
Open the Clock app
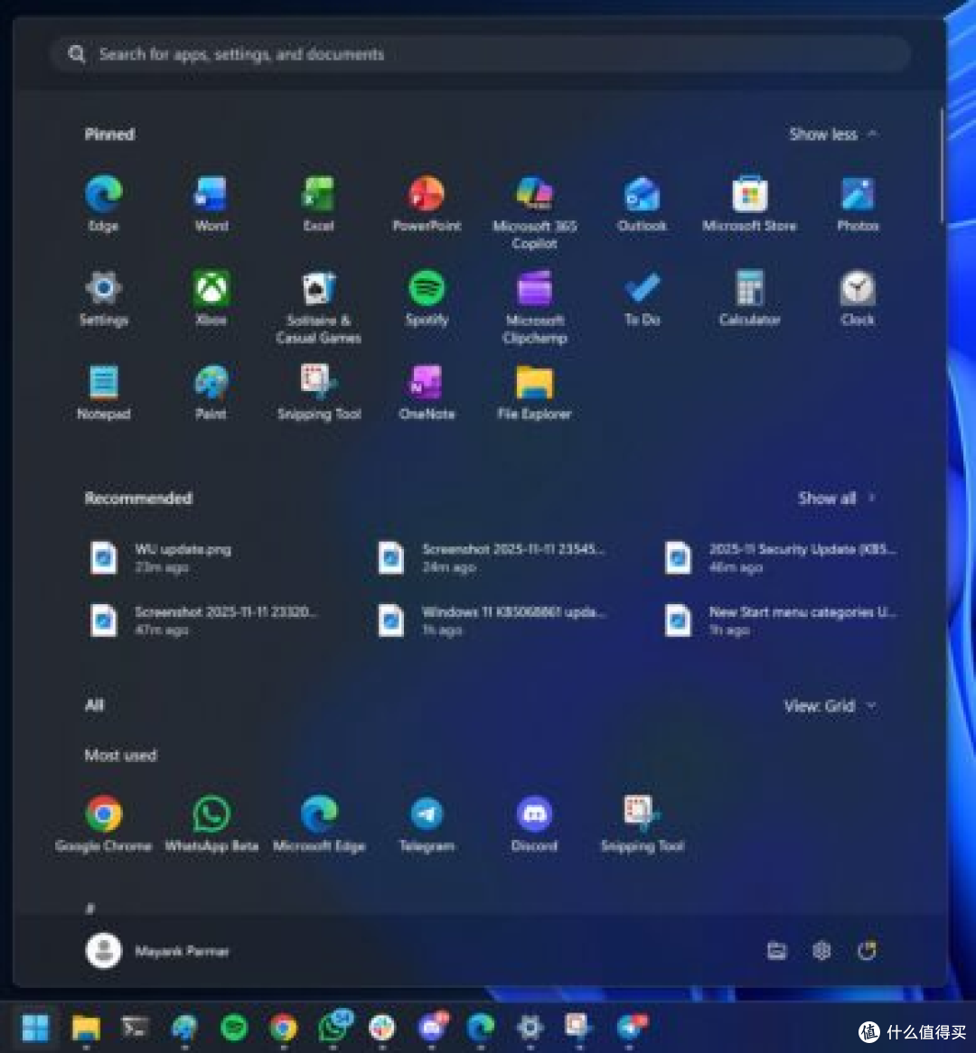tap(858, 297)
